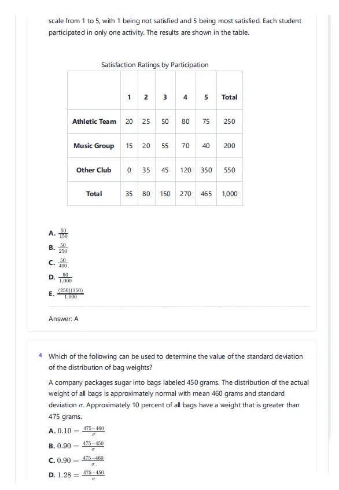Click the Music Group row header
Viewport: 339px width, 490px height.
click(x=94, y=146)
